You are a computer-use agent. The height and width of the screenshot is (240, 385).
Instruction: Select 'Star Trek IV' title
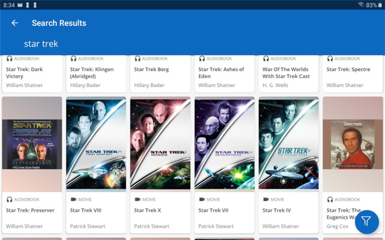(x=277, y=210)
